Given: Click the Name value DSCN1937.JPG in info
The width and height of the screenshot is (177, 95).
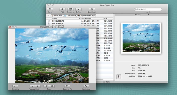Looking at the screenshot, I should coord(143,65).
